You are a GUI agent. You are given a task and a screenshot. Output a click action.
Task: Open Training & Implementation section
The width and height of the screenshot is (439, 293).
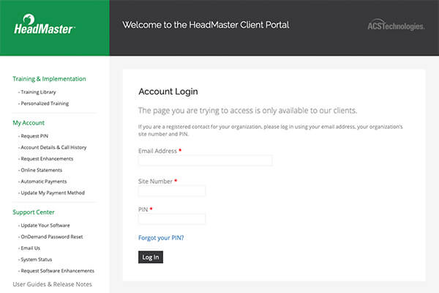tap(49, 79)
